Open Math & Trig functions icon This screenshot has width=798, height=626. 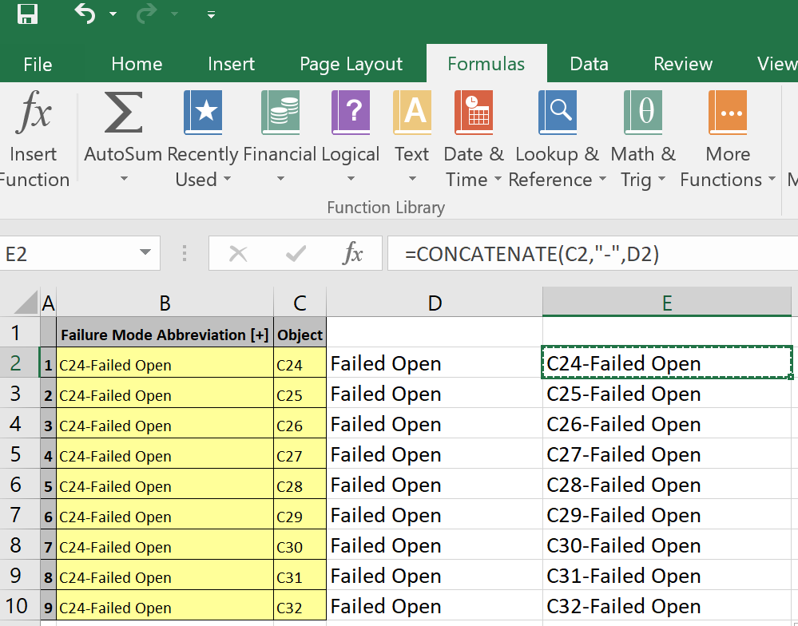click(x=643, y=112)
